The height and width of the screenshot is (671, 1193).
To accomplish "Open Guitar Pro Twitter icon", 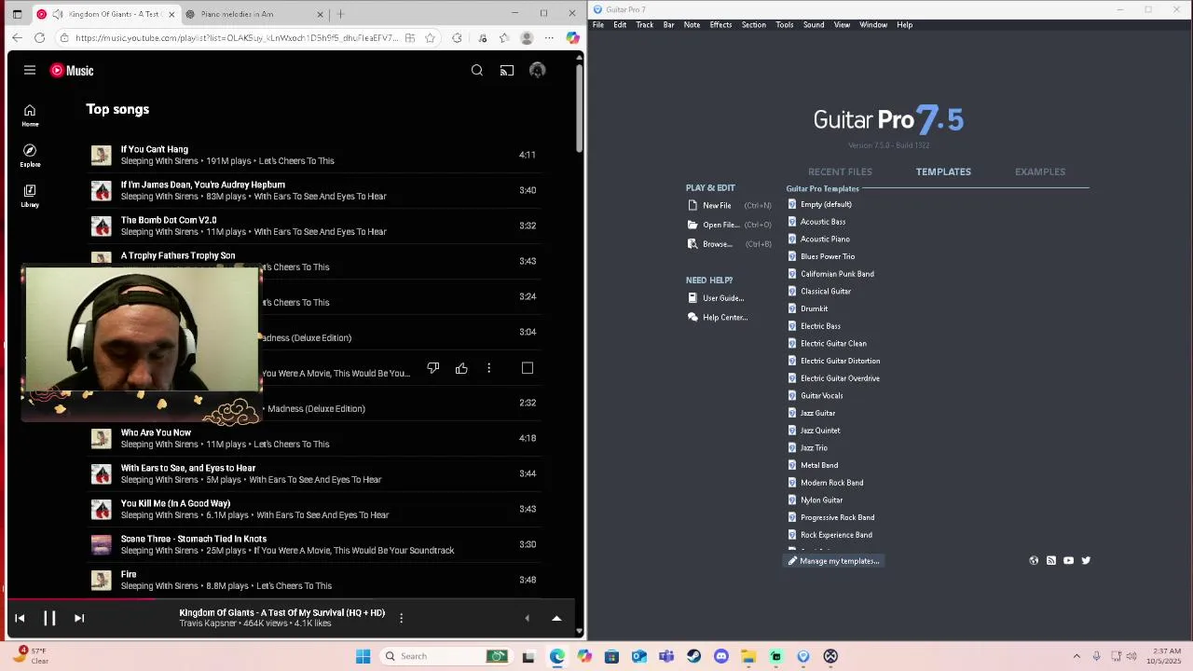I will (x=1086, y=561).
